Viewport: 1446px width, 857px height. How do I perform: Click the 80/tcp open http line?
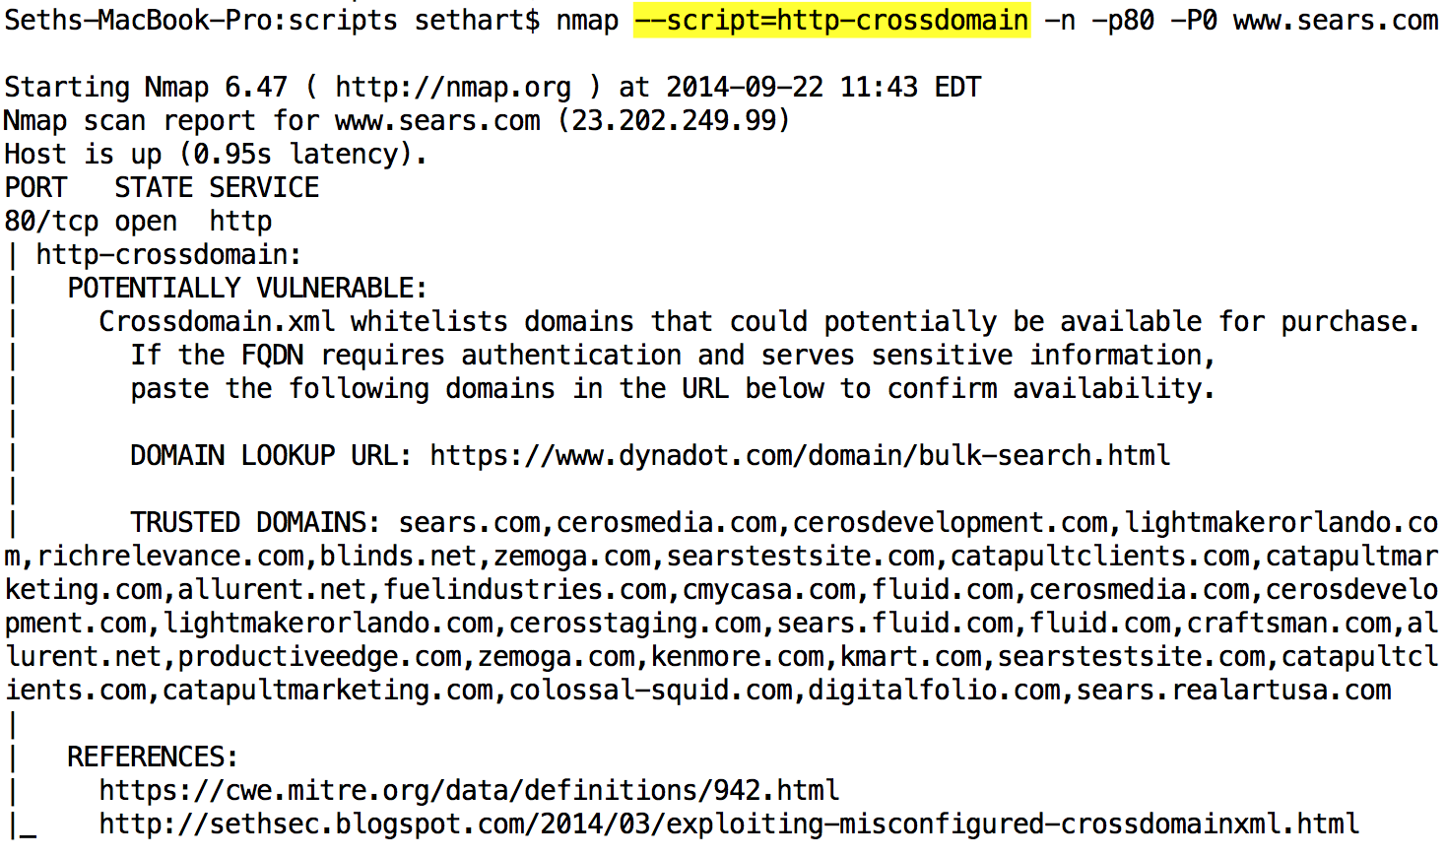click(138, 222)
